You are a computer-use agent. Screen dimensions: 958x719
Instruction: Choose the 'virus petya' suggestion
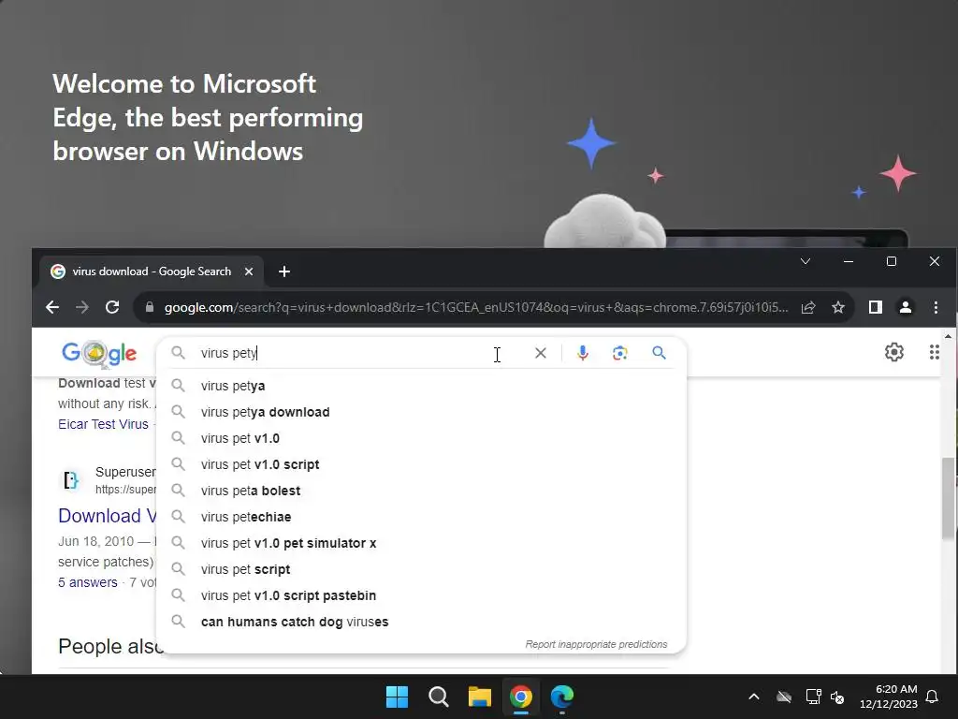[x=422, y=386]
